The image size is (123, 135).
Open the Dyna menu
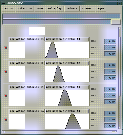point(101,8)
